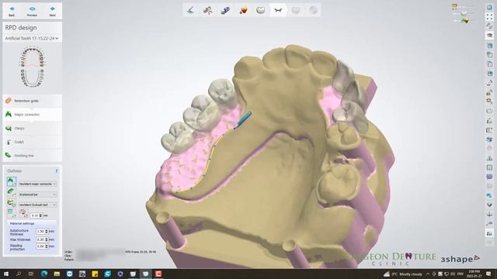Switch to the Retention grids step
Viewport: 497px width, 279px height.
(33, 101)
